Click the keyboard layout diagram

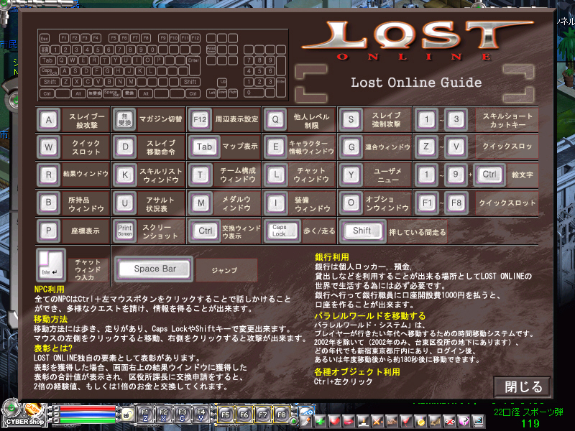pos(163,65)
